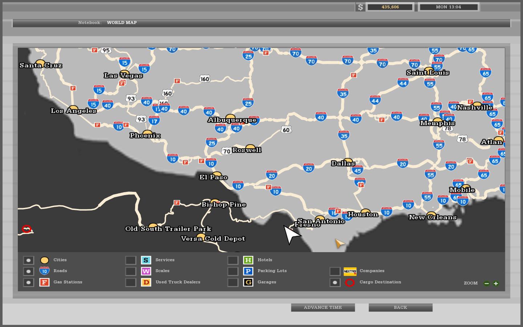Click the Dallas city marker on map
This screenshot has width=523, height=327.
click(x=348, y=161)
